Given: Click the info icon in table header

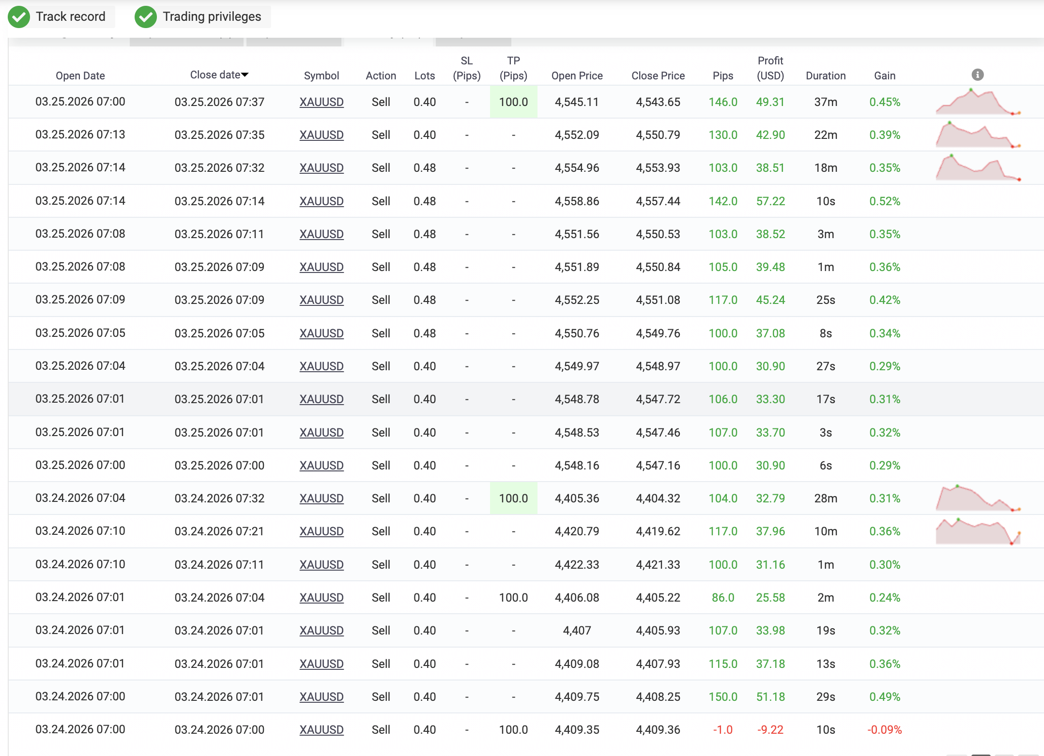Looking at the screenshot, I should point(977,75).
